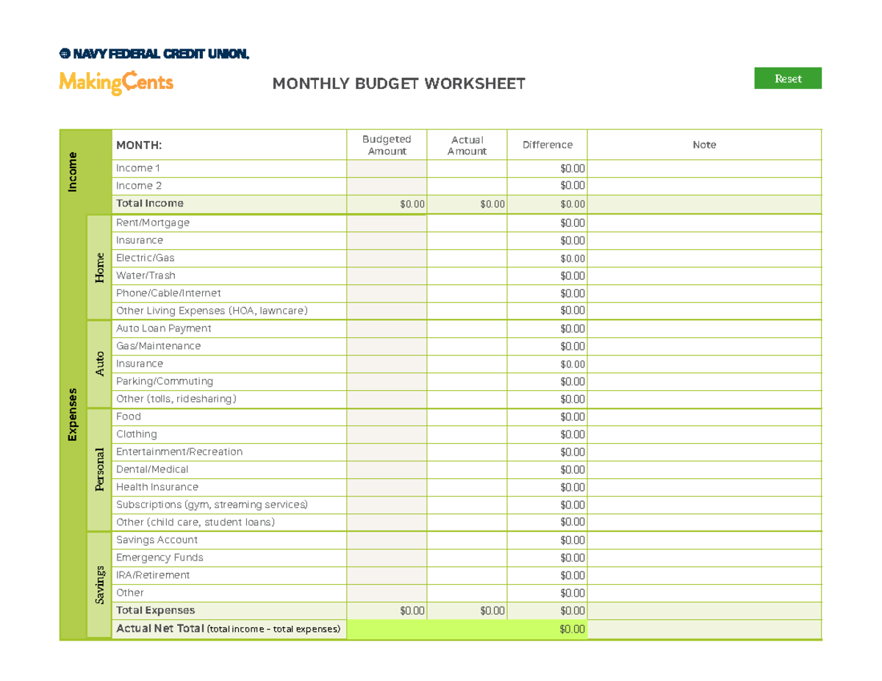Click Note field for Actual Net Total row
This screenshot has width=882, height=681.
tap(704, 630)
